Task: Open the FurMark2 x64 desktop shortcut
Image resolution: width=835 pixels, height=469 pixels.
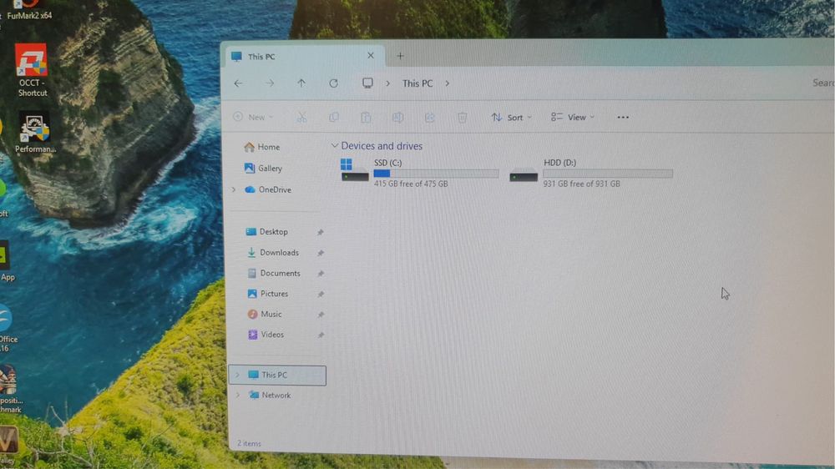Action: click(x=29, y=11)
